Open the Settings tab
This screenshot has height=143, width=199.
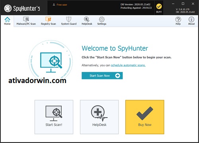[102, 21]
